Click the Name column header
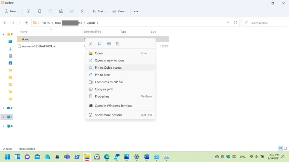 [x=24, y=31]
